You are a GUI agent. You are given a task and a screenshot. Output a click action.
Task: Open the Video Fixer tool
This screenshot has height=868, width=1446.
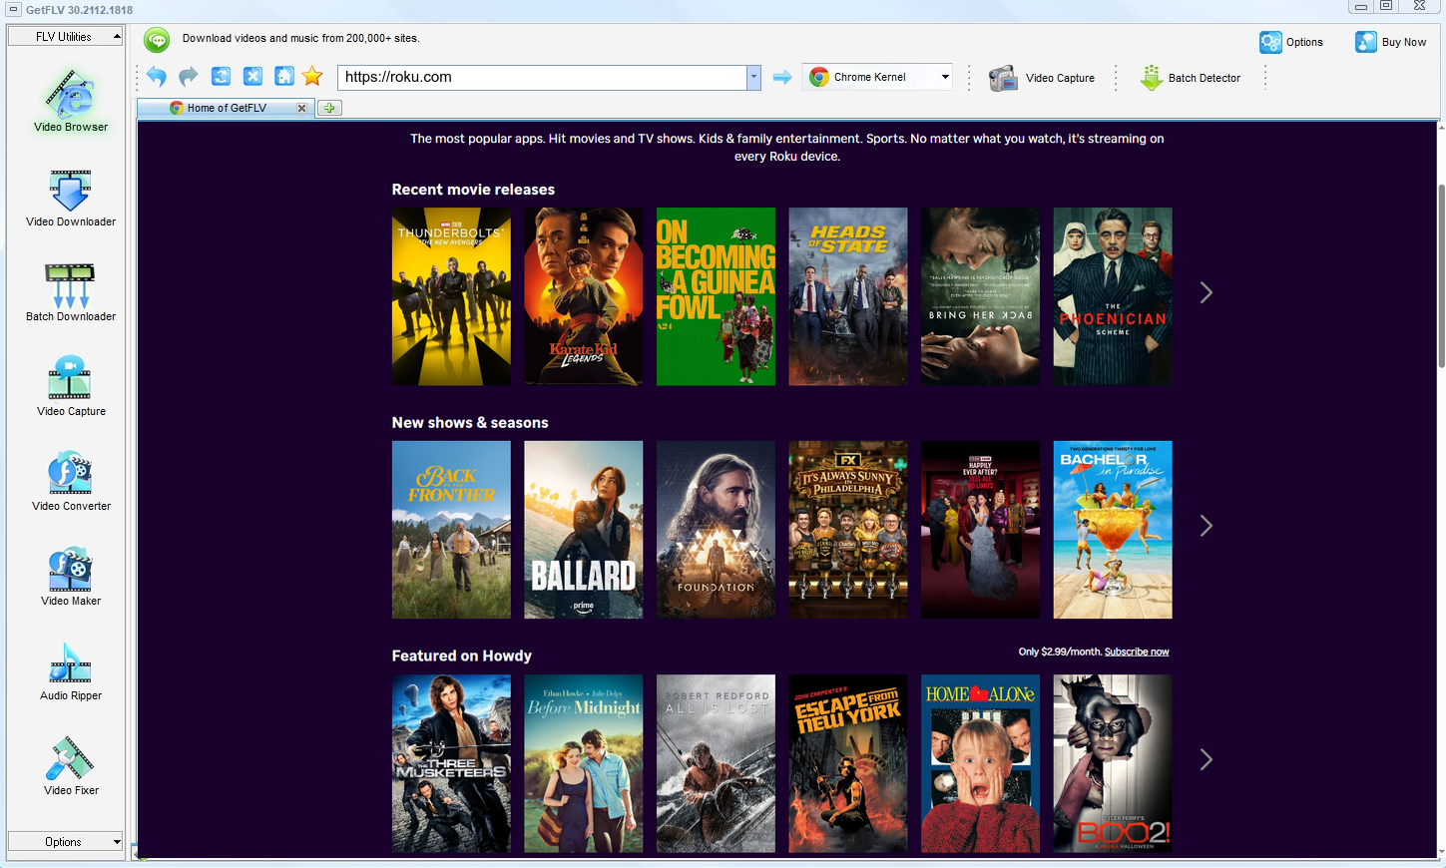[71, 765]
